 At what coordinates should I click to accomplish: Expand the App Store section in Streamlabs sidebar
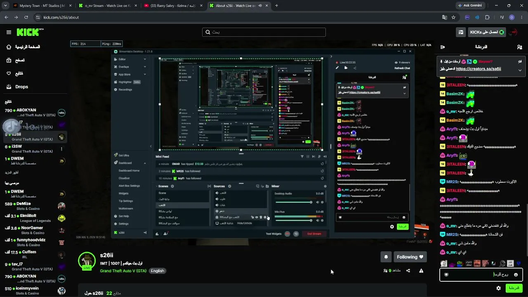coord(145,74)
